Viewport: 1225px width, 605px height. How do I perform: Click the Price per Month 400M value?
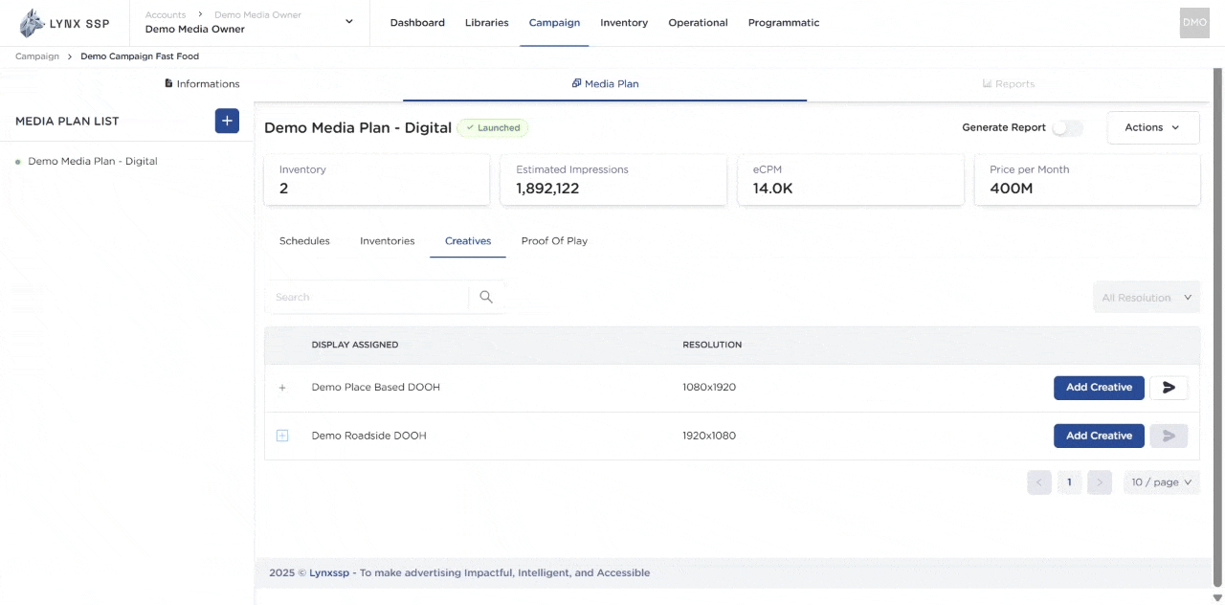click(1011, 189)
